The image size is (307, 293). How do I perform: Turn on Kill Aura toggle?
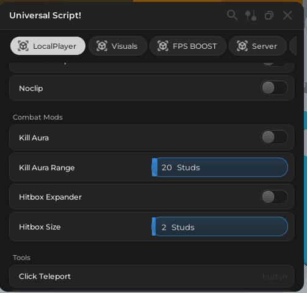tap(274, 137)
